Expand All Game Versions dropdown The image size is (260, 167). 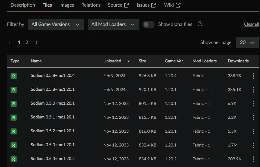coord(55,24)
